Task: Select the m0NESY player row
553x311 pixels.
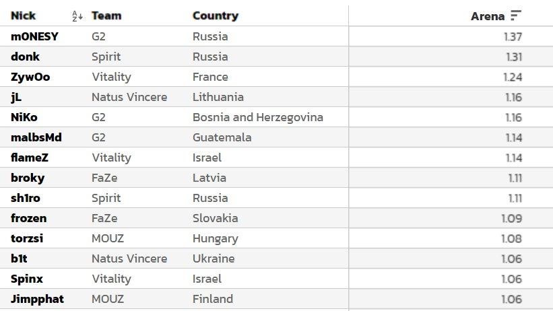Action: point(34,36)
